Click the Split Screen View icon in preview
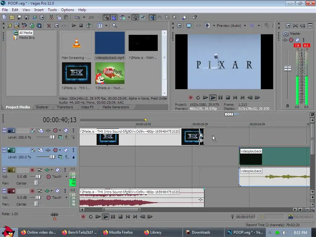Screen dimensions: 316x237 (x=207, y=26)
